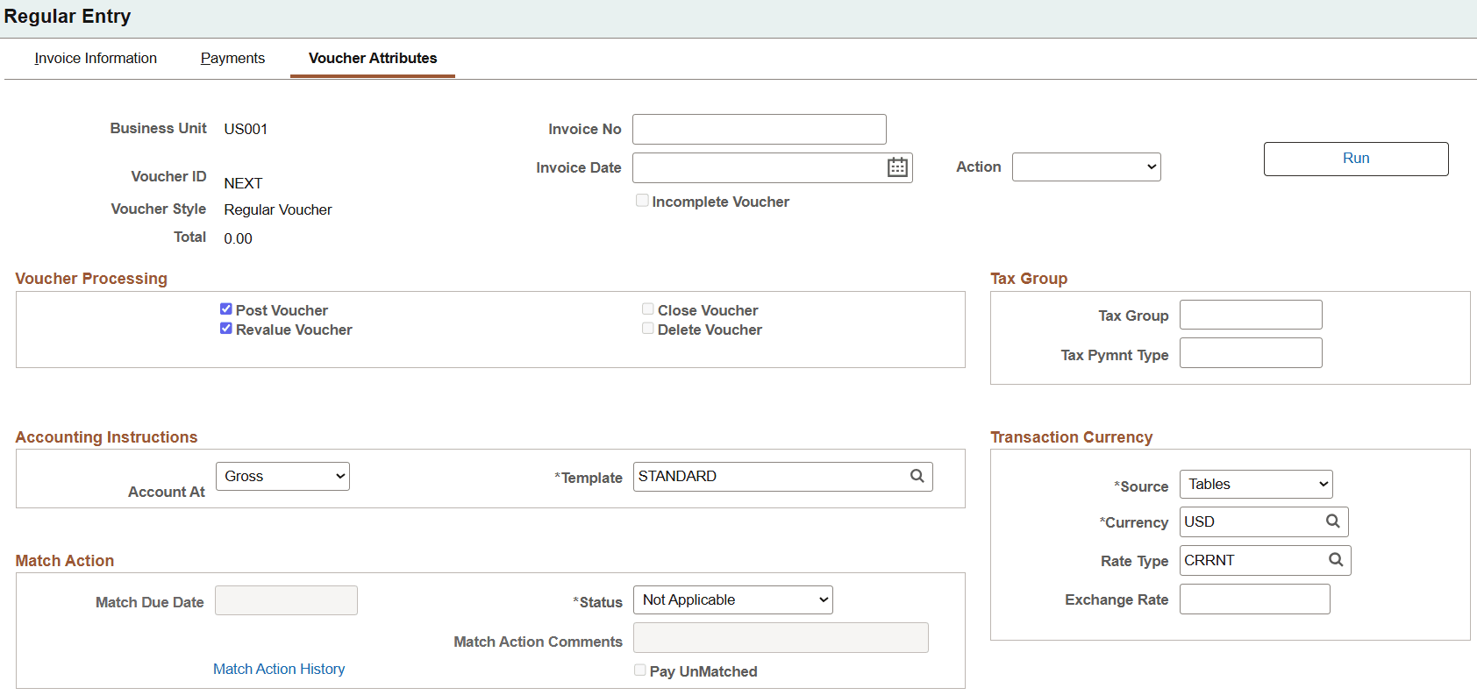Image resolution: width=1477 pixels, height=695 pixels.
Task: Check the Incomplete Voucher box
Action: tap(643, 201)
